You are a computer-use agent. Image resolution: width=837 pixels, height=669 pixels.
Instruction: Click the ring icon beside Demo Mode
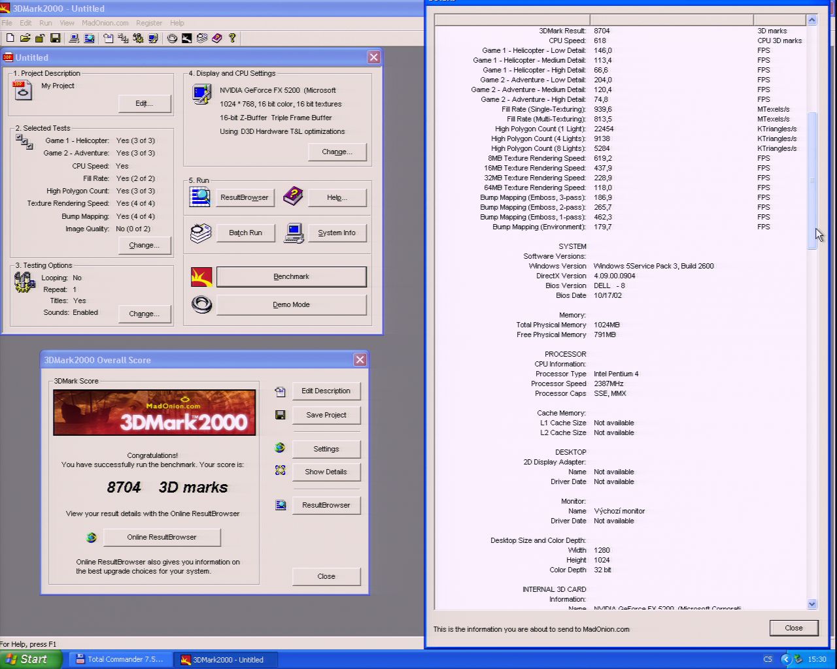(x=201, y=304)
